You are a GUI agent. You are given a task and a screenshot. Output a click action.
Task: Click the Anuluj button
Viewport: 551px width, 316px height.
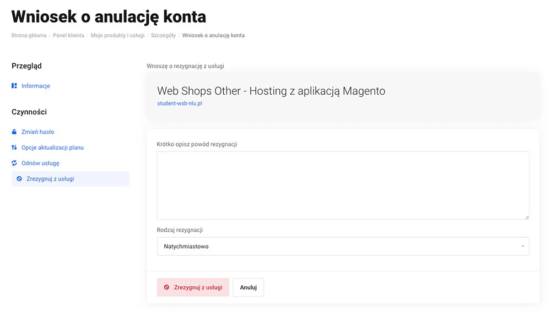click(248, 287)
